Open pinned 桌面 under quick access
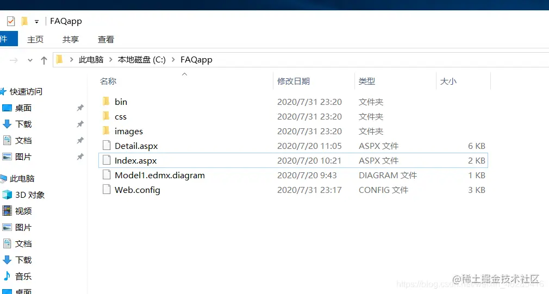The width and height of the screenshot is (549, 294). [x=23, y=108]
